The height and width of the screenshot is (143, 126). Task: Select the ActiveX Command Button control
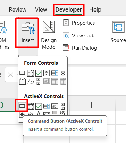[22, 106]
